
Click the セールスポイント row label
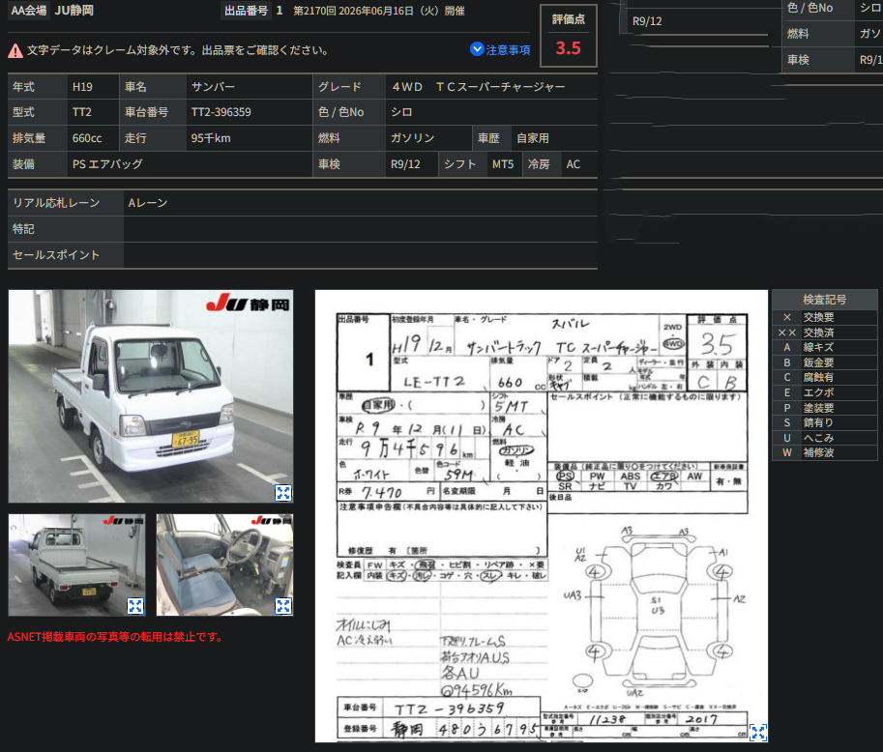pyautogui.click(x=56, y=254)
